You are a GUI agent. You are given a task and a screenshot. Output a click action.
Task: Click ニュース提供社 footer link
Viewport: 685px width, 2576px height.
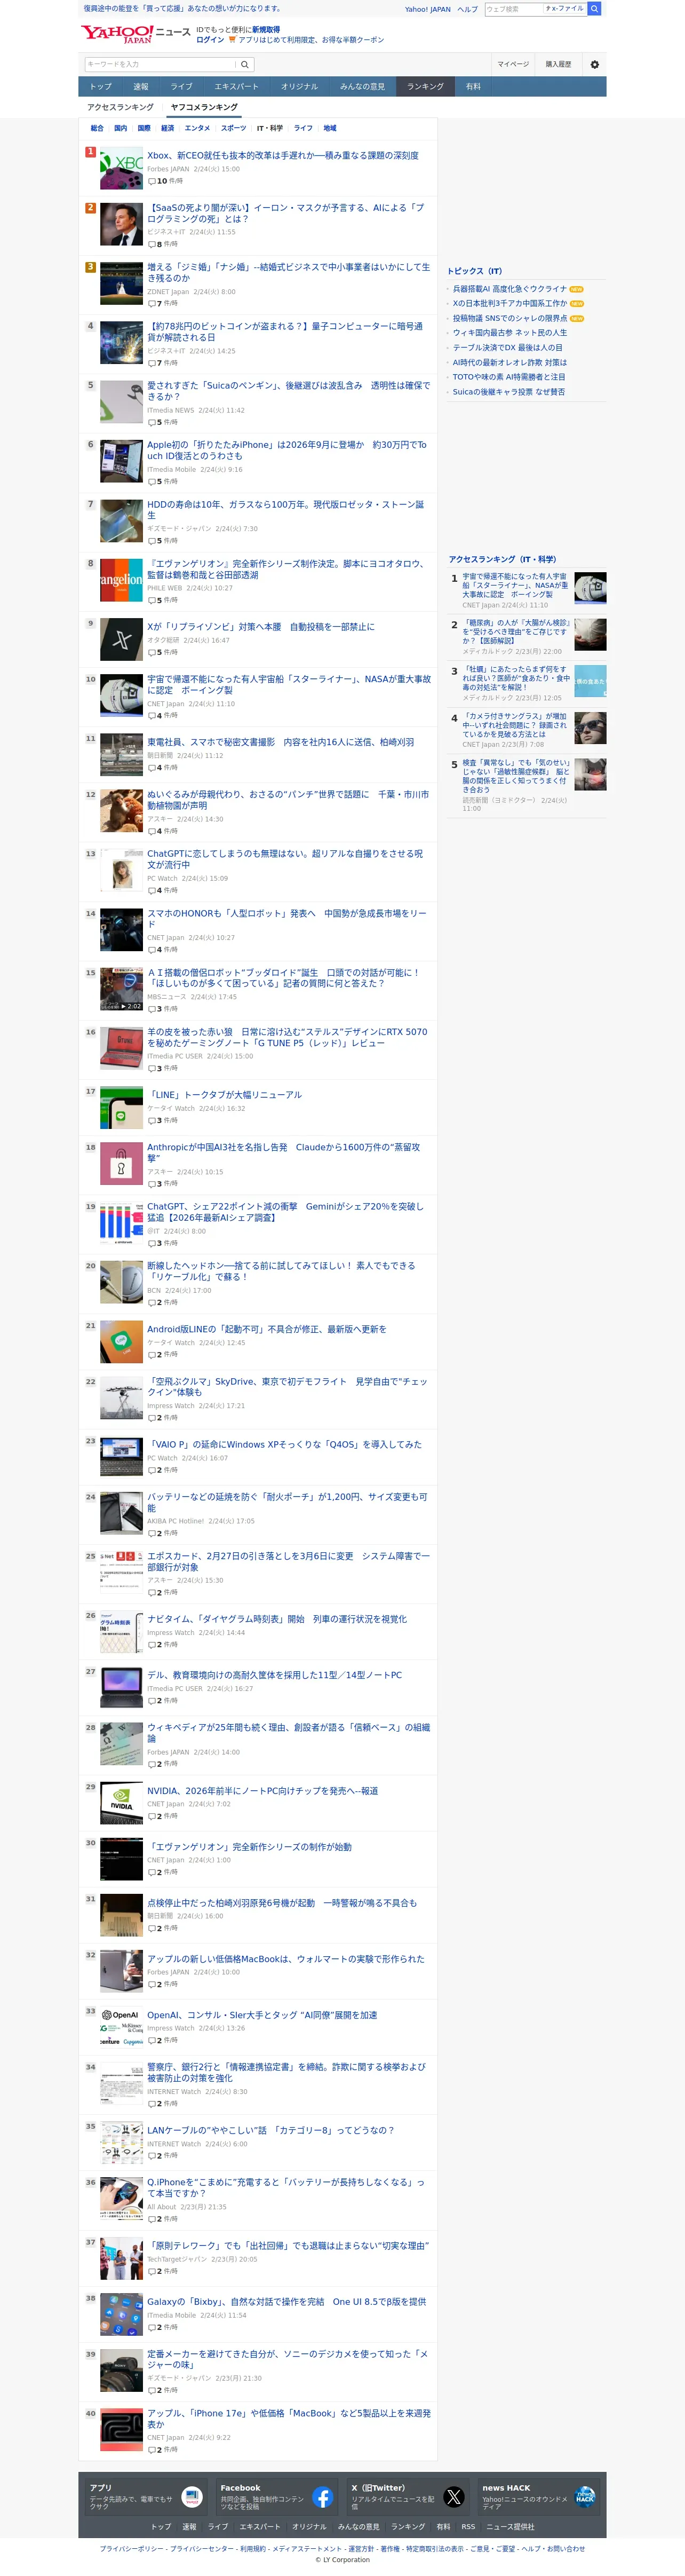coord(510,2526)
